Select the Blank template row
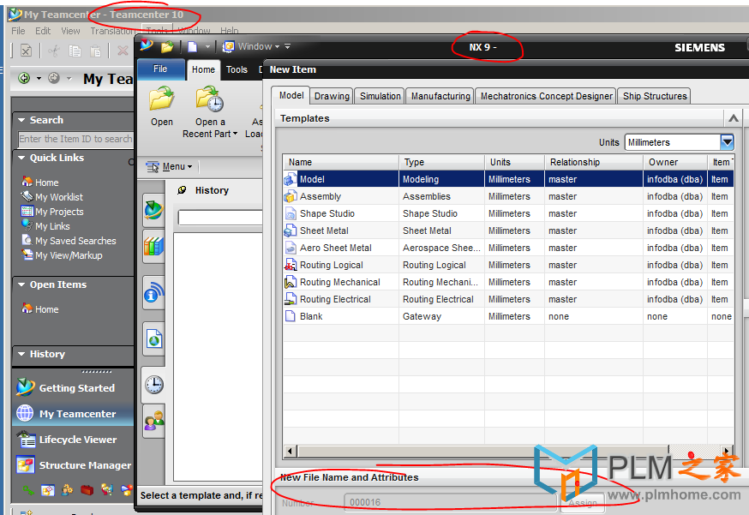This screenshot has height=515, width=749. point(508,316)
